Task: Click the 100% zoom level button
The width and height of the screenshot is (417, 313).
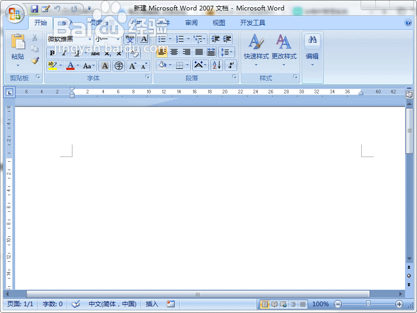Action: point(321,304)
